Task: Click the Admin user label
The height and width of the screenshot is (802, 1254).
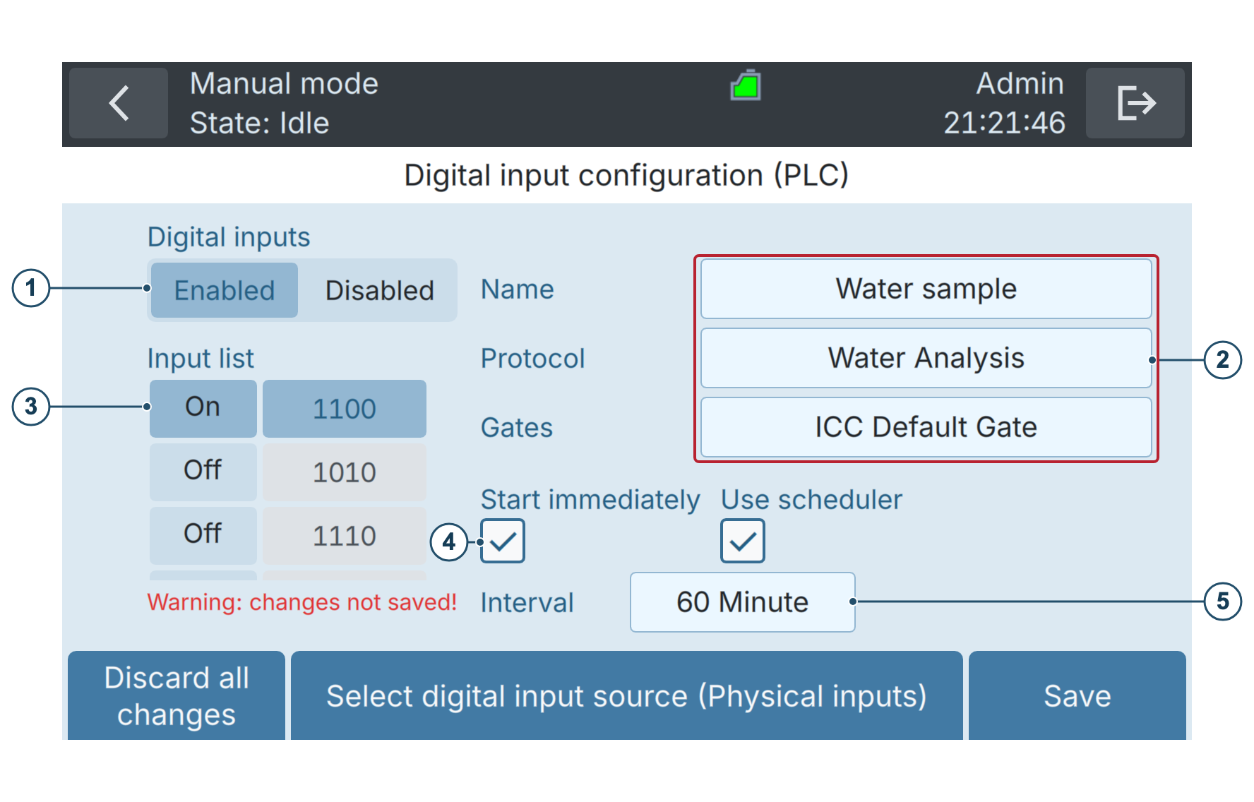Action: coord(1020,84)
